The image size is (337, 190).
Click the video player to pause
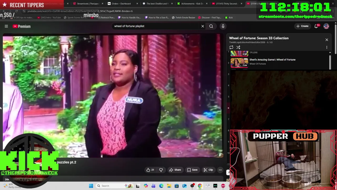(113, 96)
